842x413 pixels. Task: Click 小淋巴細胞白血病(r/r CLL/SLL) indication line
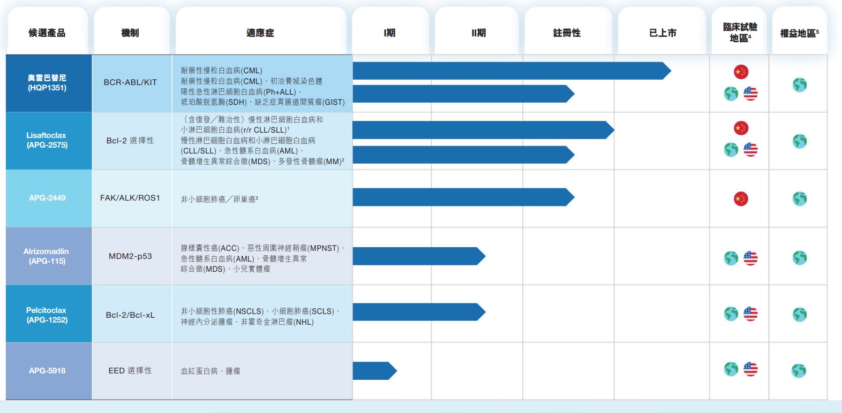pyautogui.click(x=235, y=130)
